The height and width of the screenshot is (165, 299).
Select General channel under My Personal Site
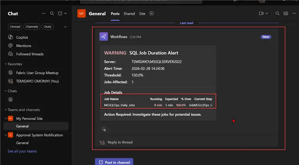[36, 126]
